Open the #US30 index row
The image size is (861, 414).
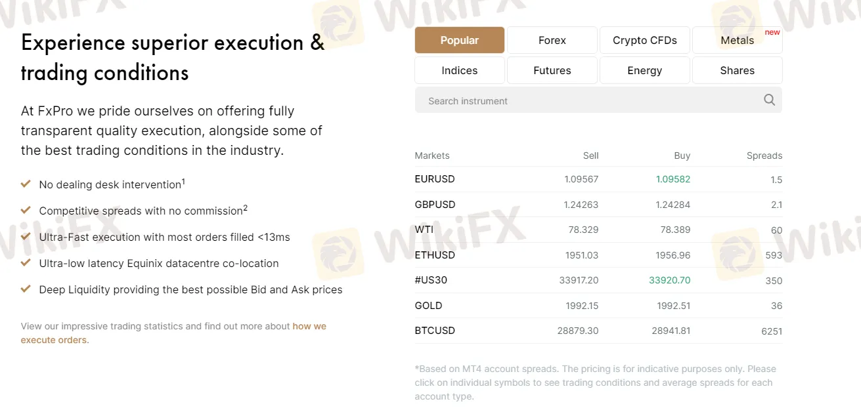point(431,280)
